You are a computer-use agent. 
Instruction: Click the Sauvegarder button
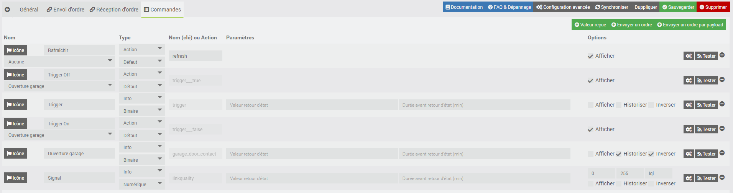678,7
